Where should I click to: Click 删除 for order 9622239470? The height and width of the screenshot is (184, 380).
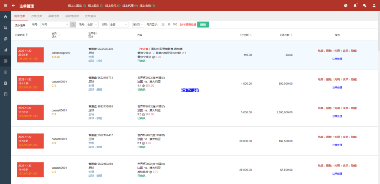(x=329, y=51)
